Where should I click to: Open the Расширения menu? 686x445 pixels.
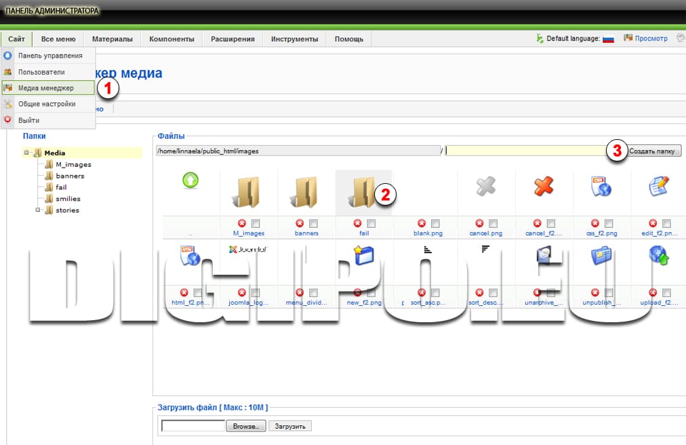233,39
